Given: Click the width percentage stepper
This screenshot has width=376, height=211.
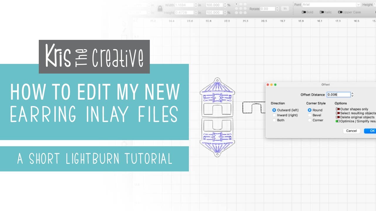Looking at the screenshot, I should [225, 5].
